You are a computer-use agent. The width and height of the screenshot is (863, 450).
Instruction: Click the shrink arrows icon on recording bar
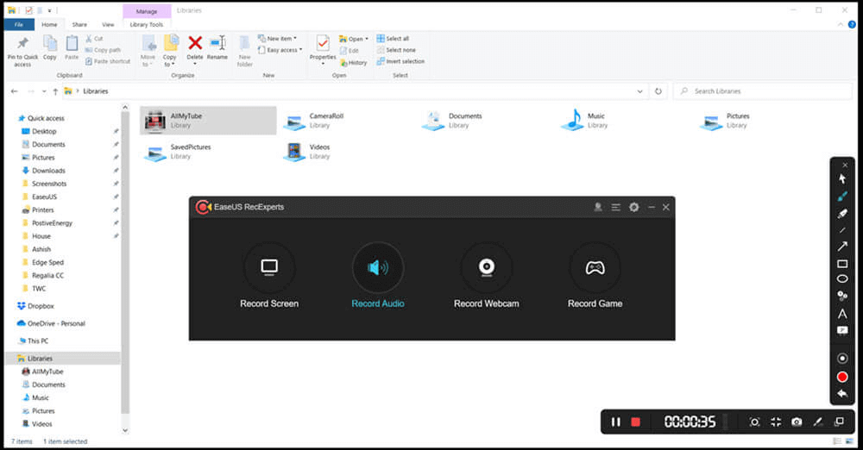click(776, 422)
